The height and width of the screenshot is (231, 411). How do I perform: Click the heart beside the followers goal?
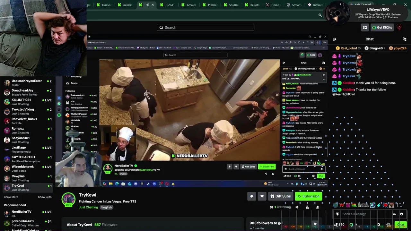click(x=315, y=224)
